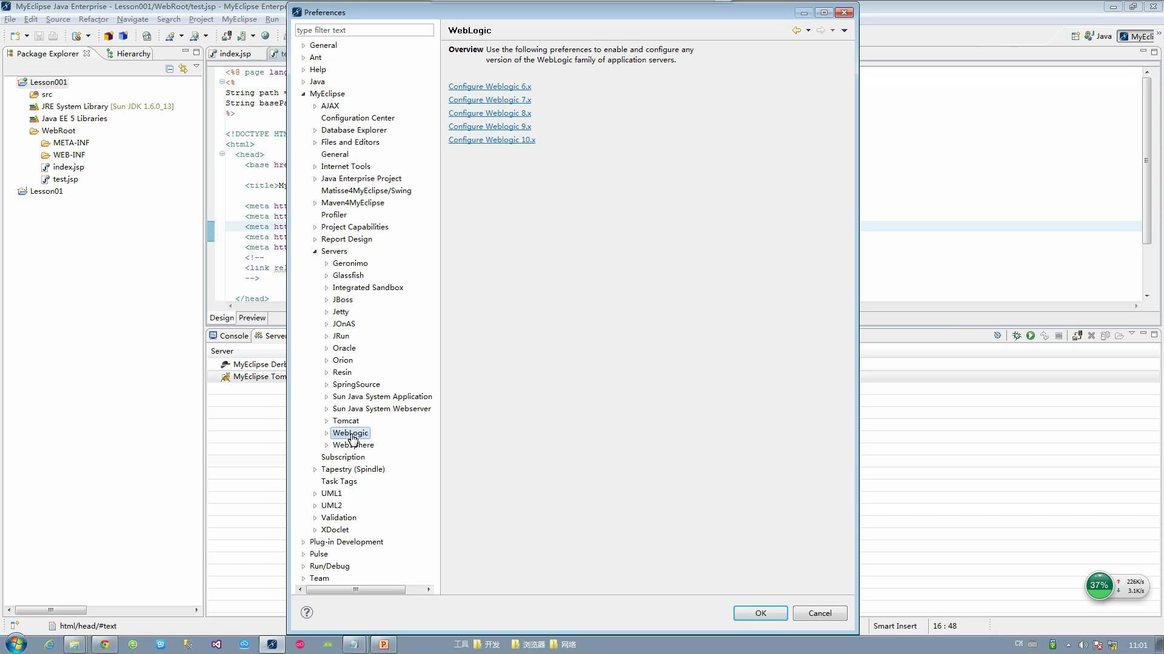Toggle Link with Editor in Package Explorer

[x=182, y=68]
